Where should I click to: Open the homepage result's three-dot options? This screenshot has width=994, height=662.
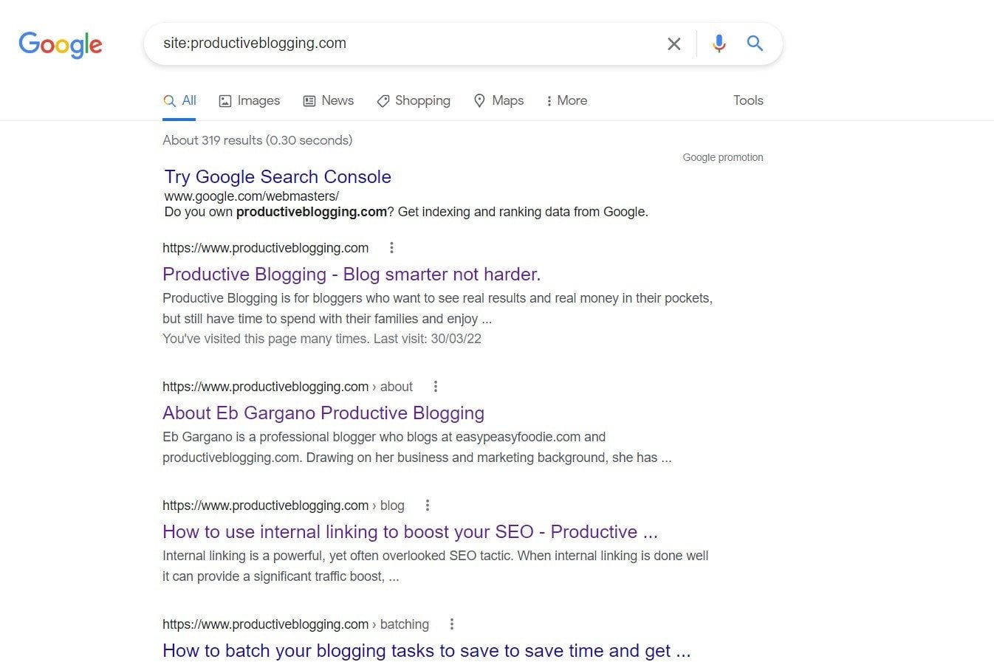pyautogui.click(x=391, y=248)
